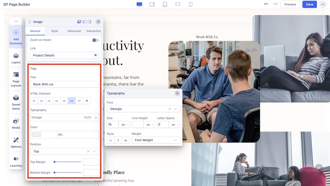
Task: Click the Top Margin slider
Action: [68, 162]
